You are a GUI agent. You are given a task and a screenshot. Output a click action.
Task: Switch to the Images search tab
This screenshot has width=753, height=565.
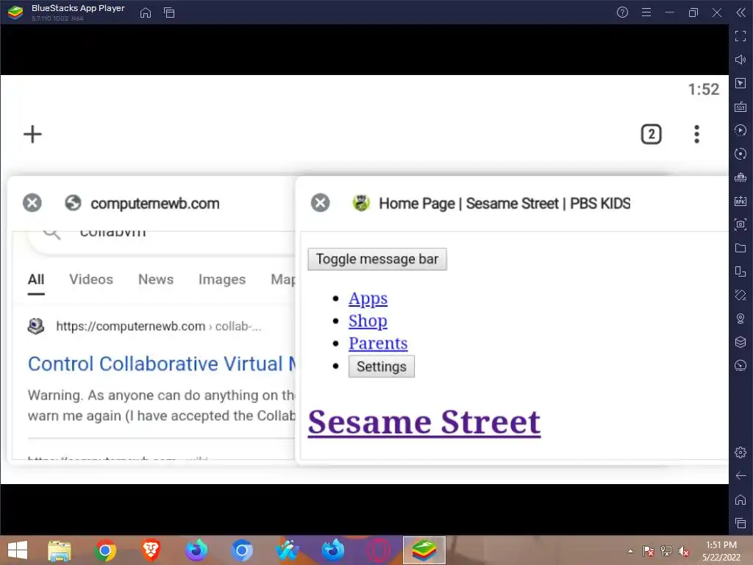(222, 279)
